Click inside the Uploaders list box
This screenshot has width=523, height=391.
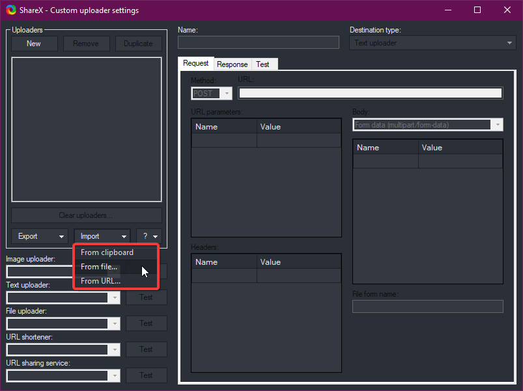[x=87, y=129]
